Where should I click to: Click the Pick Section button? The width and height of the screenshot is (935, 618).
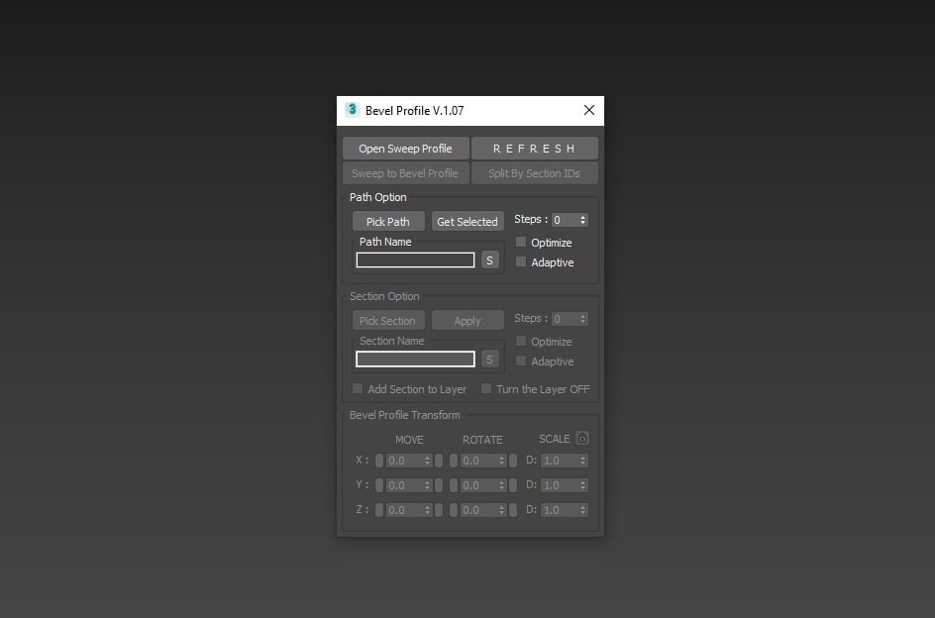click(x=388, y=320)
